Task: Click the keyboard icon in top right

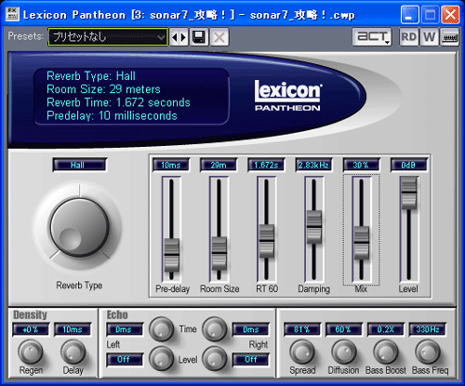Action: 450,37
